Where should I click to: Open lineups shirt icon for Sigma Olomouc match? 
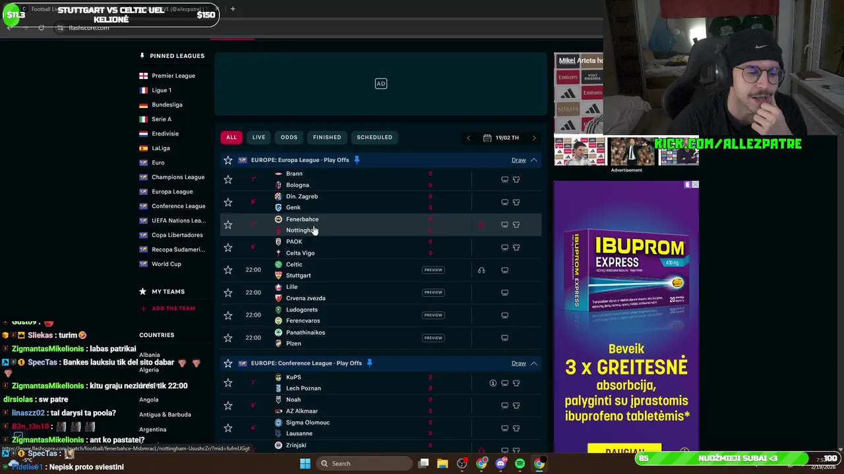[x=516, y=428]
